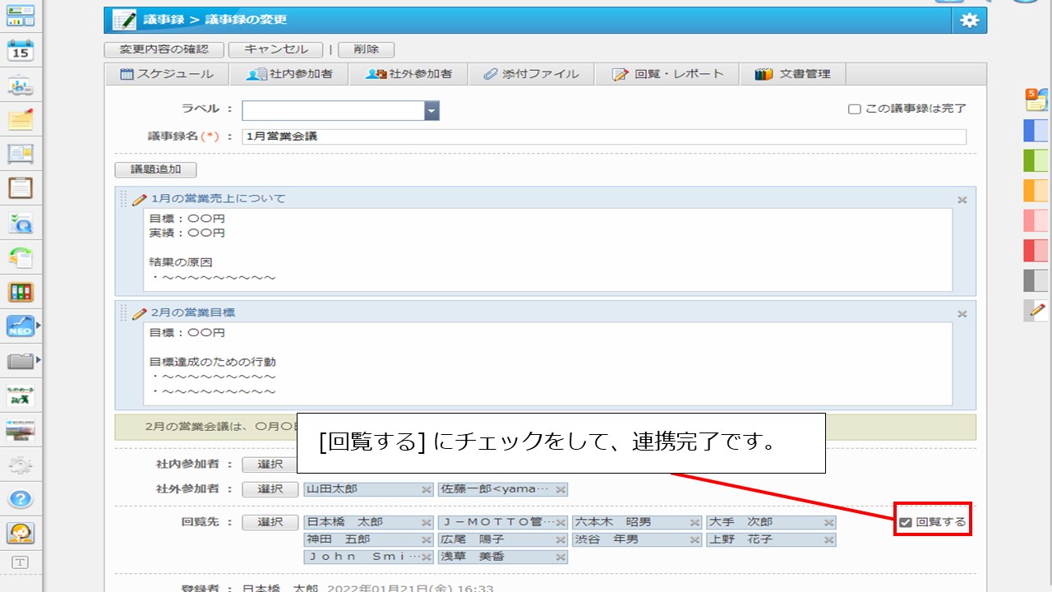The image size is (1052, 592).
Task: Select the green sticky note color
Action: click(x=1036, y=160)
